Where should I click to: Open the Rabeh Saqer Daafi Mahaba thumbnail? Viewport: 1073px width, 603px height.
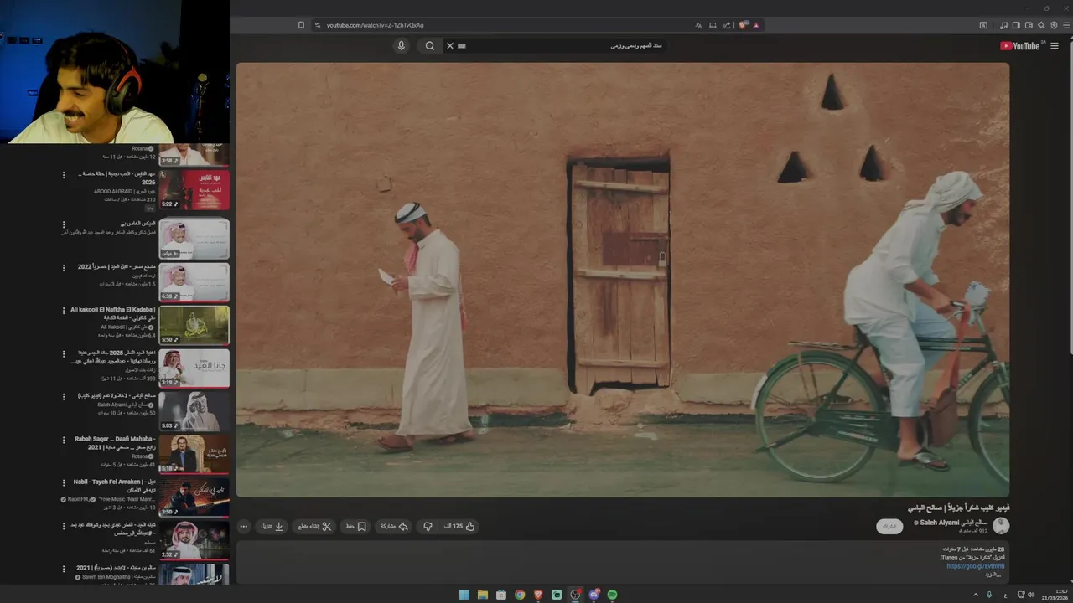click(x=194, y=454)
